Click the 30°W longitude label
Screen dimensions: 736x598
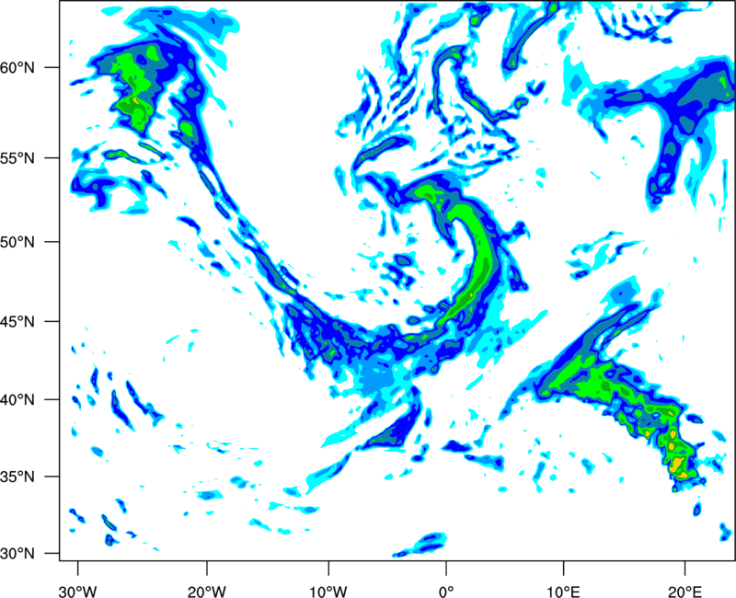[77, 592]
